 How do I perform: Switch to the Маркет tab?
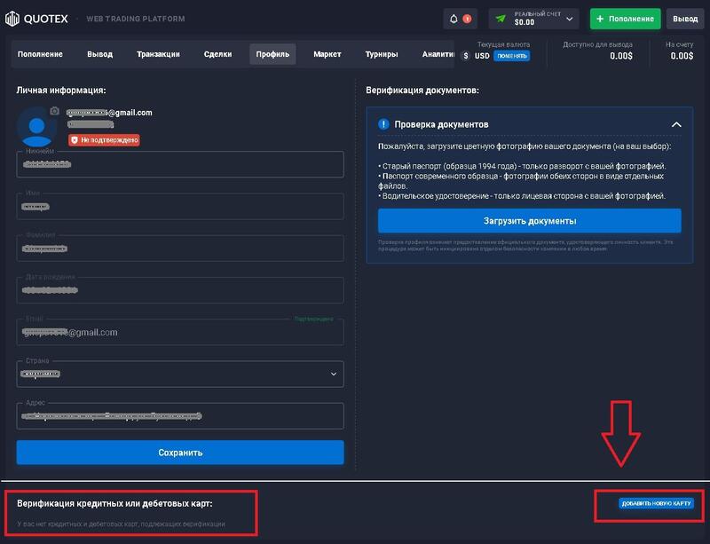point(327,53)
